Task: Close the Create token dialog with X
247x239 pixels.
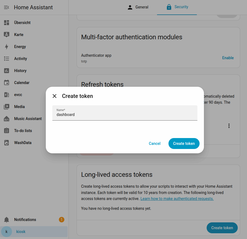Action: (x=55, y=96)
